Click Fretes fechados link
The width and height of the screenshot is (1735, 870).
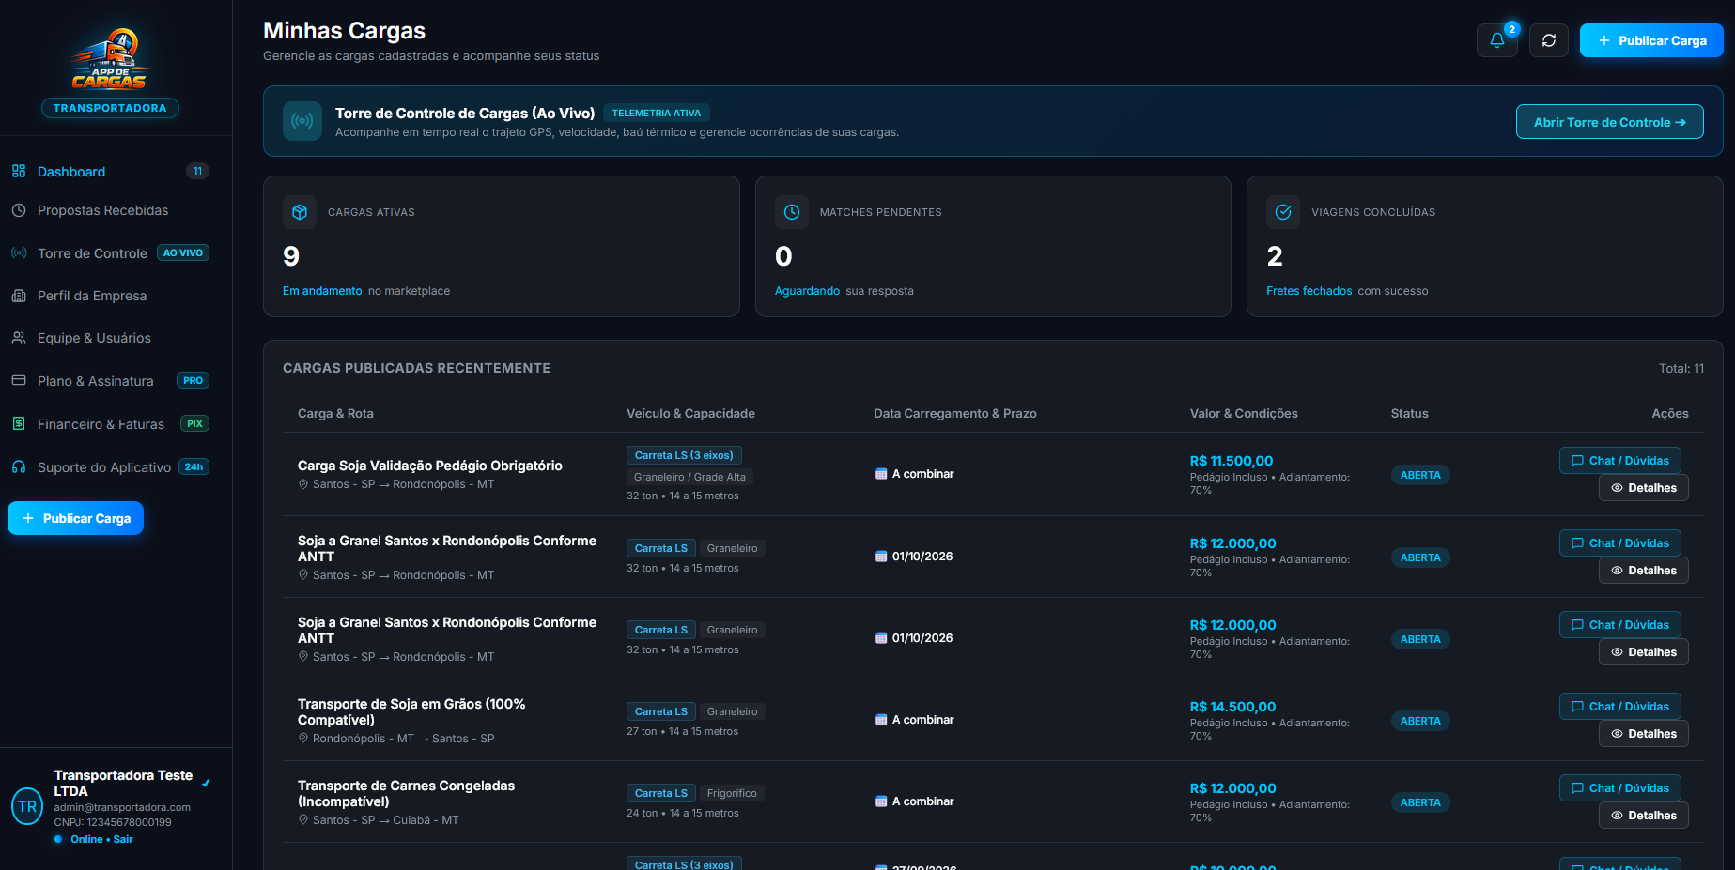point(1309,291)
